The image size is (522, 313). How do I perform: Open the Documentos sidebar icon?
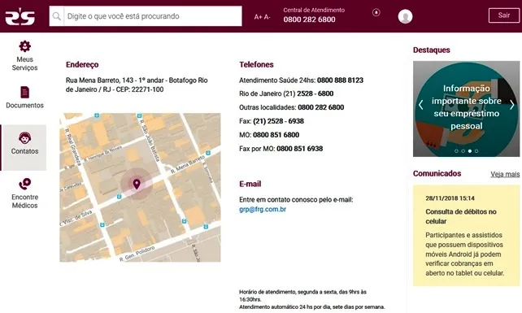[x=25, y=92]
